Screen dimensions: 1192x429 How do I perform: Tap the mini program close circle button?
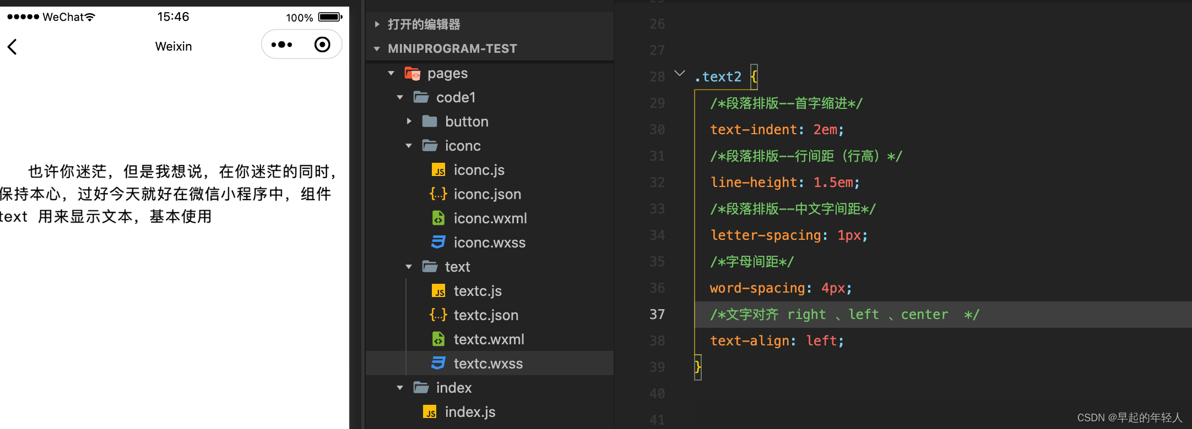click(x=322, y=45)
